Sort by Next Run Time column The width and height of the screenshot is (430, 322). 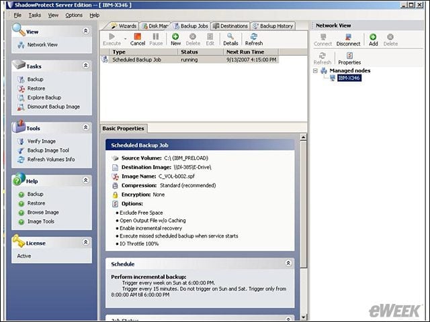251,52
